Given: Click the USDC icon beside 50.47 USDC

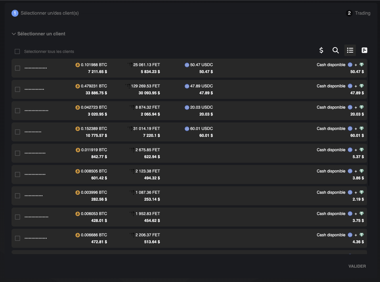Looking at the screenshot, I should point(187,65).
